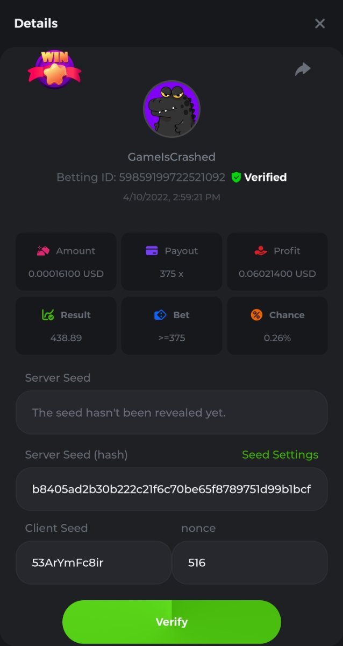Click the share arrow icon
343x646 pixels.
click(x=303, y=69)
